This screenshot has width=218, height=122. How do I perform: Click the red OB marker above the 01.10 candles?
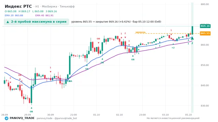click(x=98, y=39)
